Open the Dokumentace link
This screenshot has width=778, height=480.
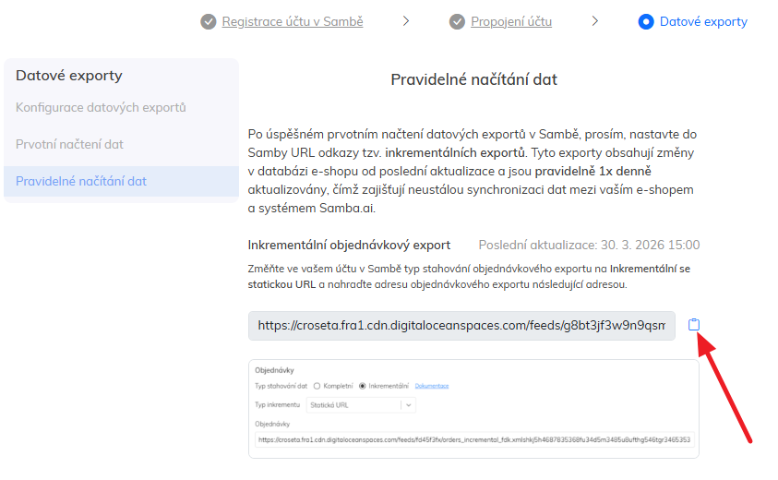pos(432,386)
